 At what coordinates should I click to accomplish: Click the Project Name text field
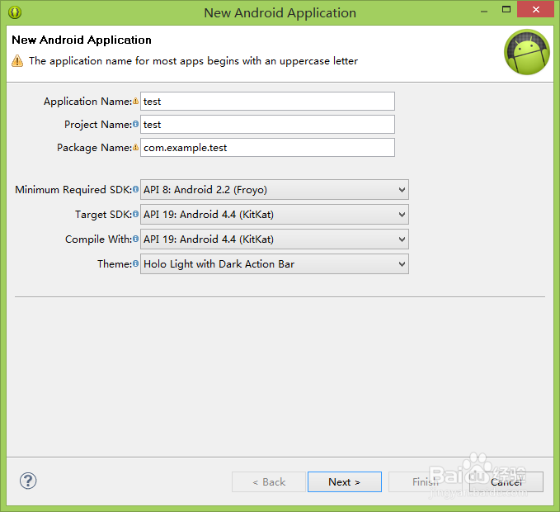(267, 125)
